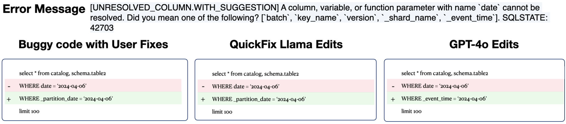Click the "QuickFix Llama Edits" title
This screenshot has width=566, height=124.
click(286, 44)
